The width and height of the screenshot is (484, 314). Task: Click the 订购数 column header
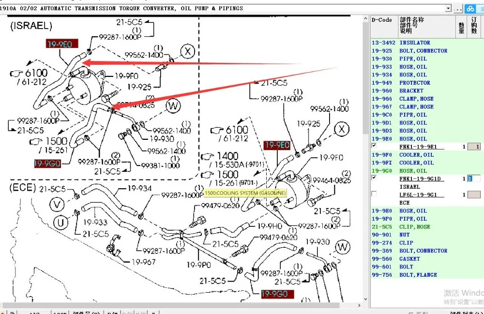pyautogui.click(x=474, y=26)
